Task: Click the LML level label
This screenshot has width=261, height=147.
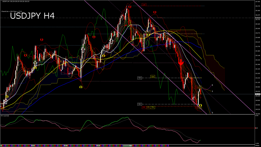Action: pyautogui.click(x=144, y=107)
